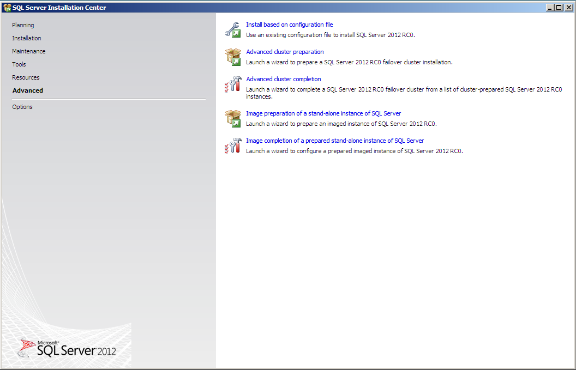The width and height of the screenshot is (576, 370).
Task: Click the Image completion tools icon
Action: pyautogui.click(x=233, y=145)
